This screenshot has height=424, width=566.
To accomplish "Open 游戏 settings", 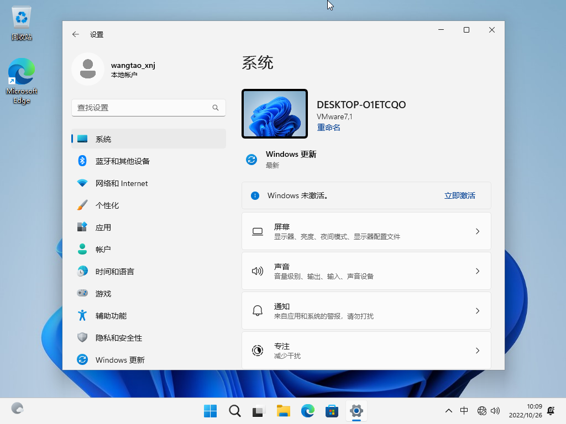I will tap(148, 294).
